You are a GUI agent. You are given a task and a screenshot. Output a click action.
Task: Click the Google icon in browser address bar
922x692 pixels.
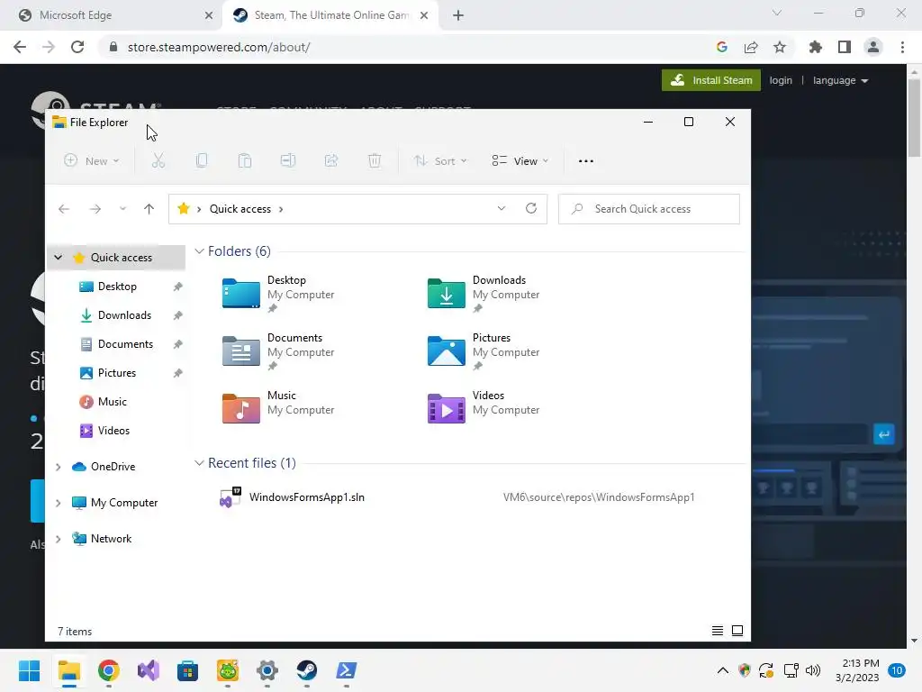[722, 47]
